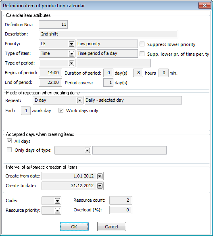Focus the Resource count field
Screen dimensions: 213x236
coord(121,200)
